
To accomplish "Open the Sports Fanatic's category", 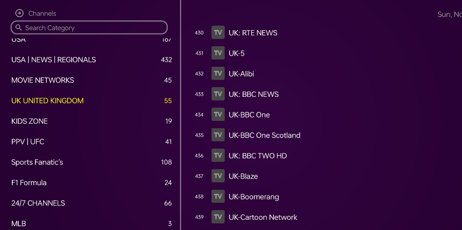I will click(x=37, y=162).
